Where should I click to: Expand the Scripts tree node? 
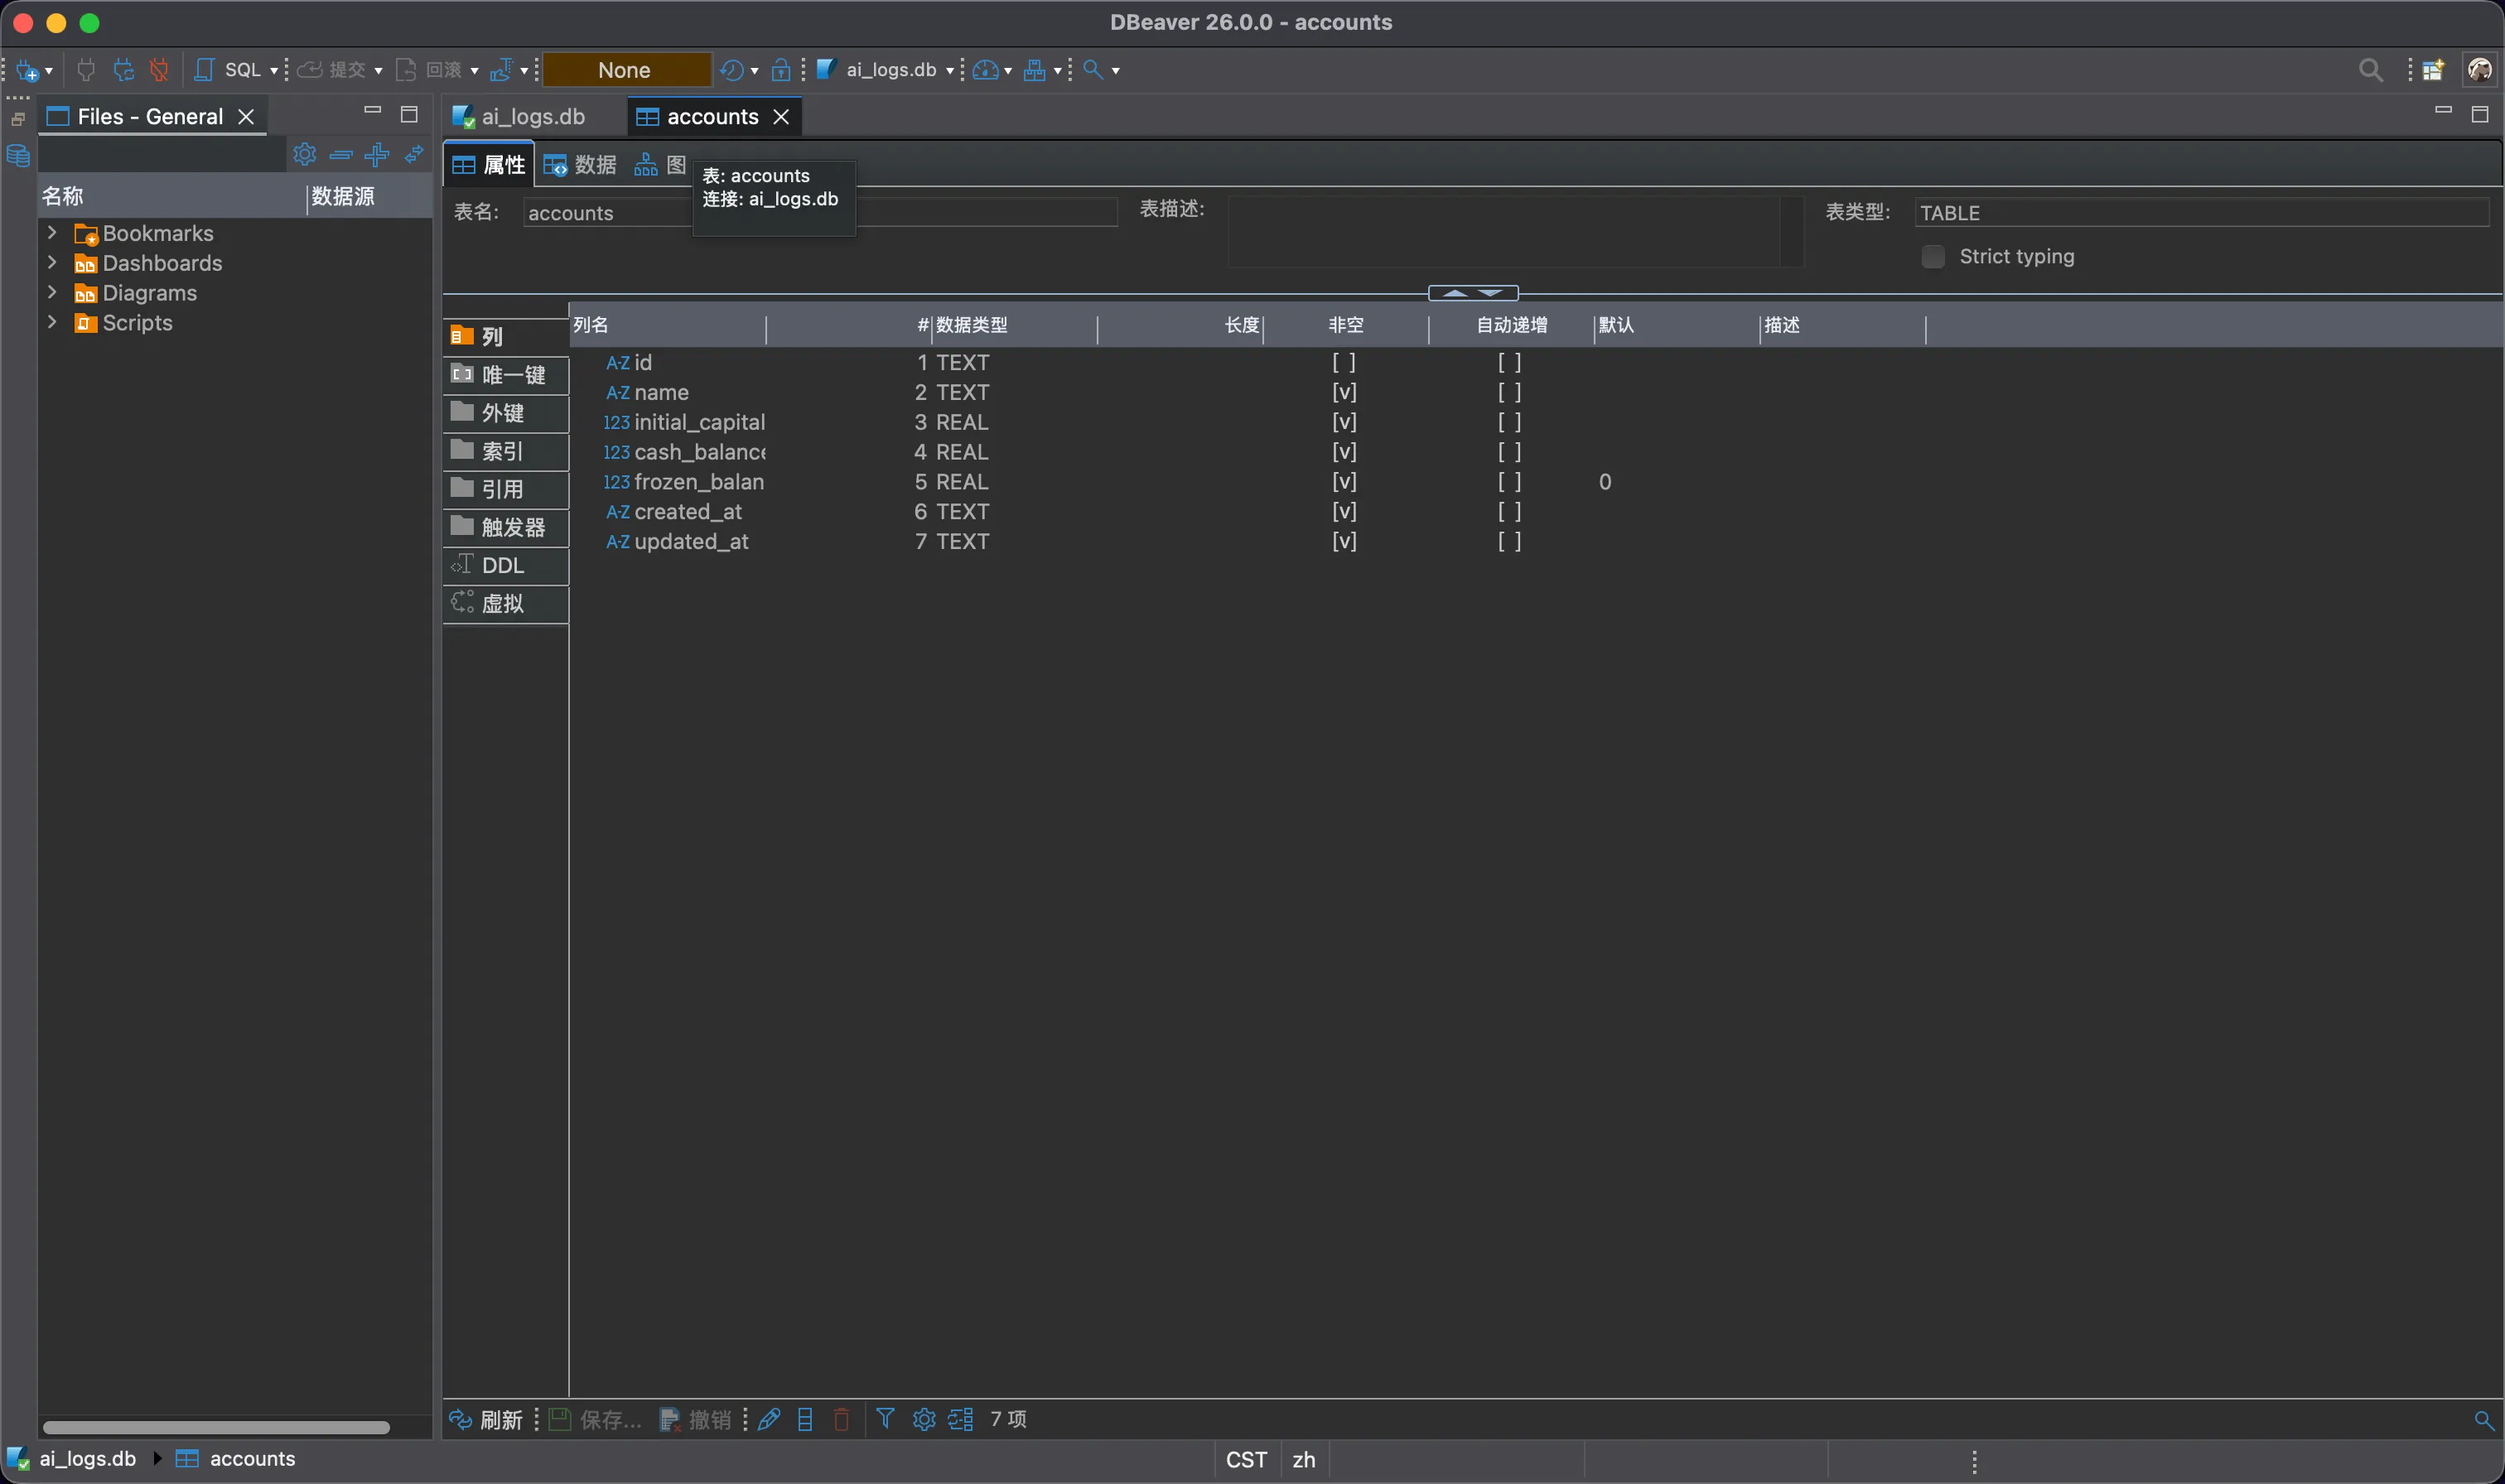pos(52,323)
